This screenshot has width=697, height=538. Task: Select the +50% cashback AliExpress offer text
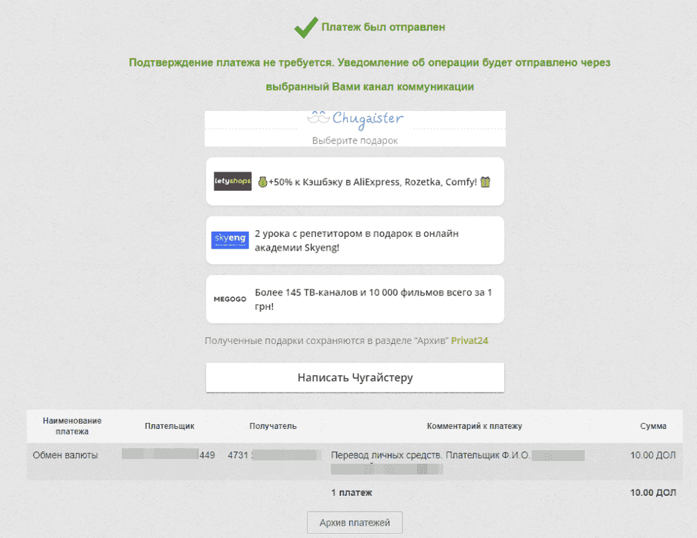tap(373, 183)
